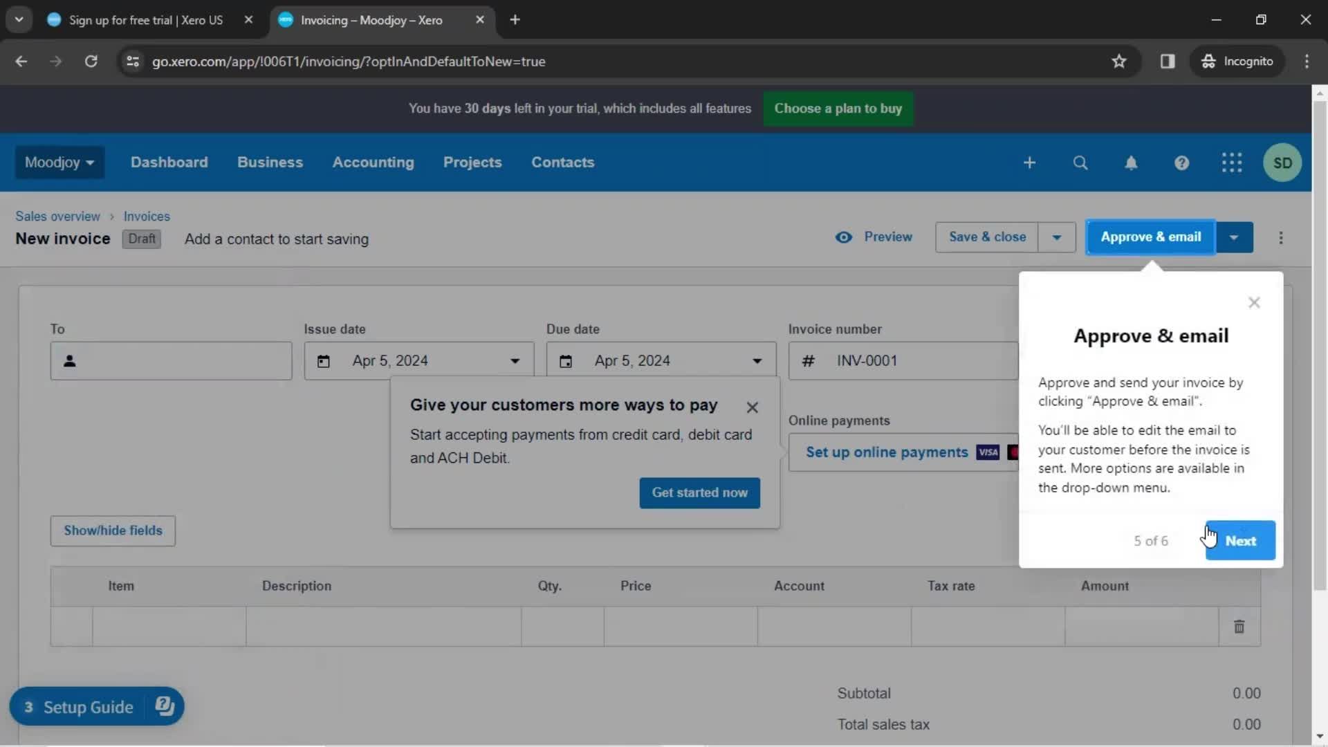Image resolution: width=1328 pixels, height=747 pixels.
Task: Expand the Approve & email dropdown arrow
Action: tap(1234, 237)
